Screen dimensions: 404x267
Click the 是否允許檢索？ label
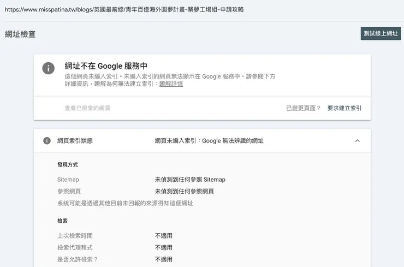(x=78, y=259)
